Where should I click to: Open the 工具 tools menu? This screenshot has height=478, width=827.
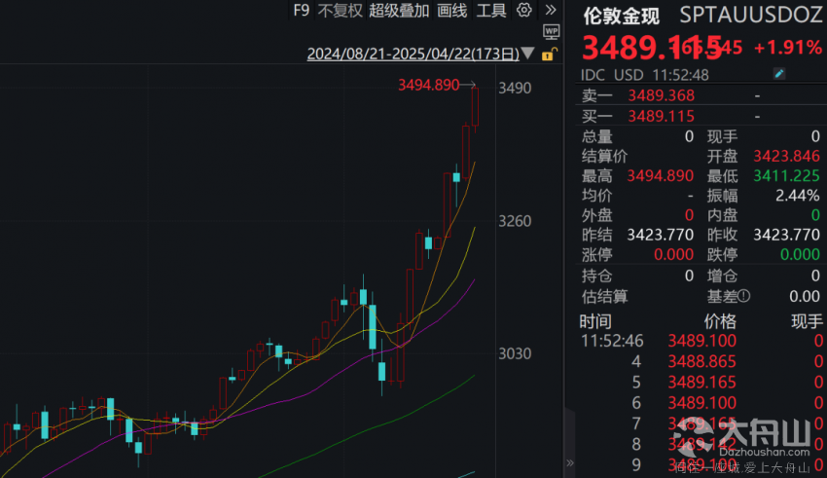coord(491,10)
